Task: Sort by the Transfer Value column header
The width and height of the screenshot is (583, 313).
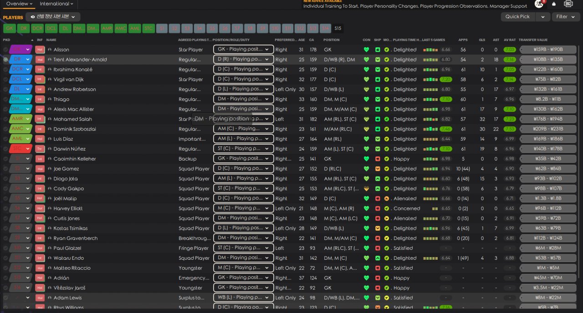Action: 533,40
